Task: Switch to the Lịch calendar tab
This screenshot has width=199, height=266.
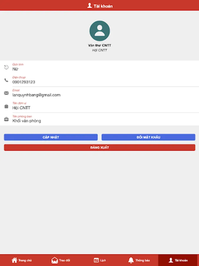Action: point(100,260)
